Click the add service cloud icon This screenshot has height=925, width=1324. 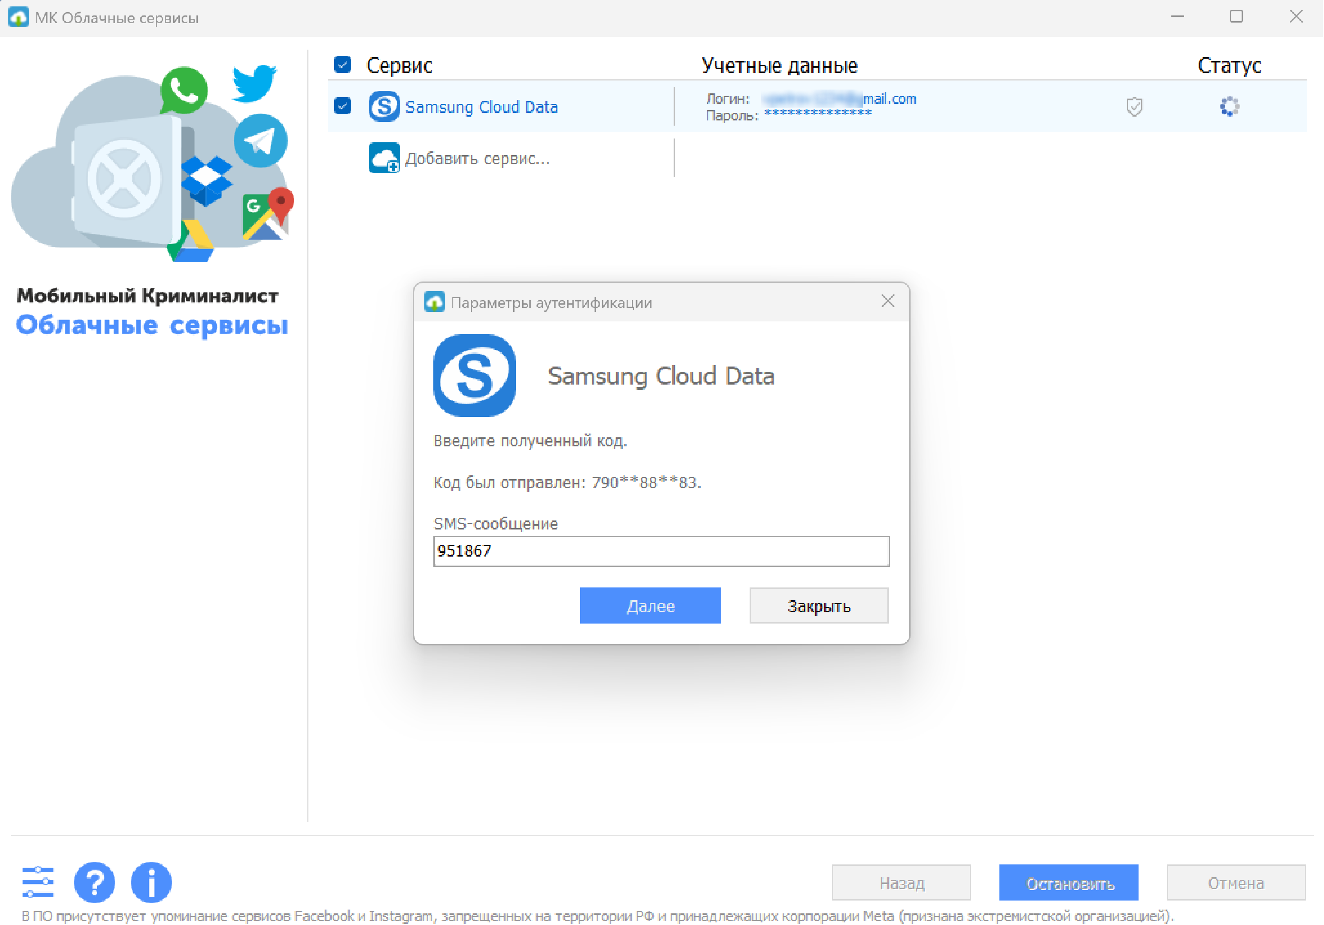click(x=384, y=158)
